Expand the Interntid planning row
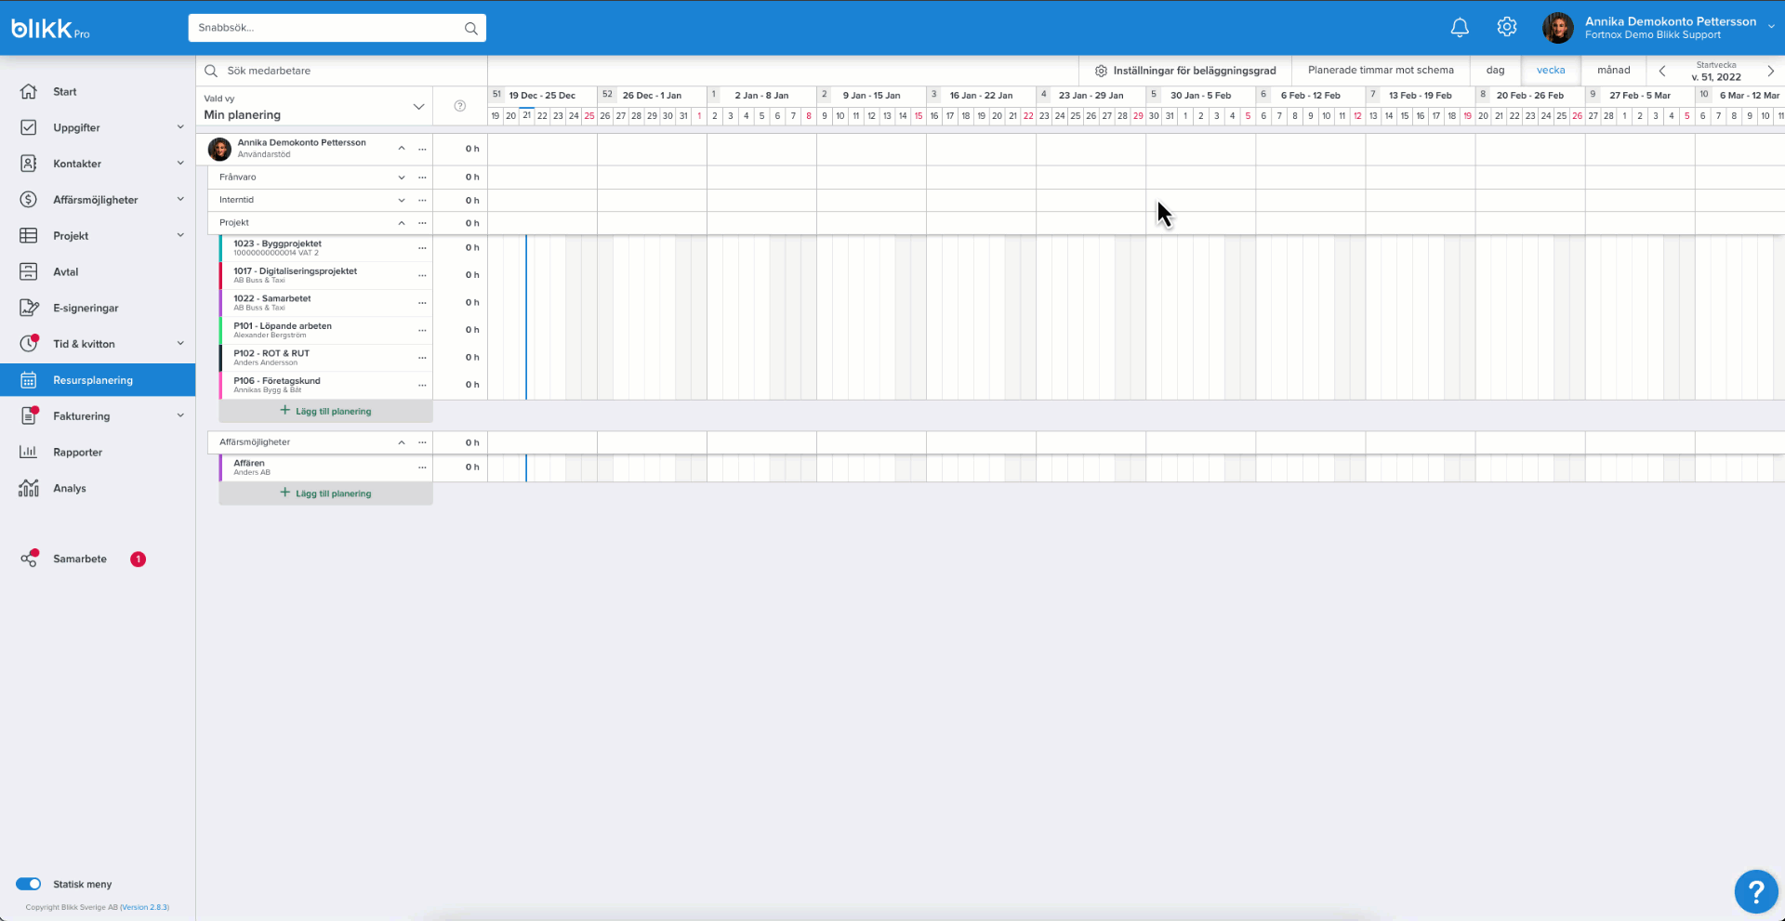Image resolution: width=1785 pixels, height=921 pixels. [x=402, y=200]
